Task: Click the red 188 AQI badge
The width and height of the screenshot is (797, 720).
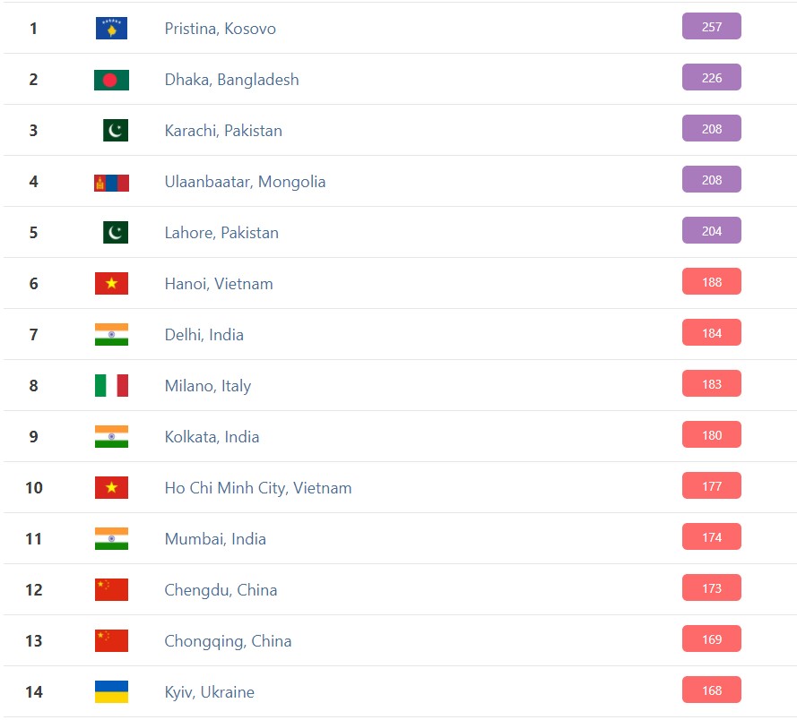Action: [711, 282]
